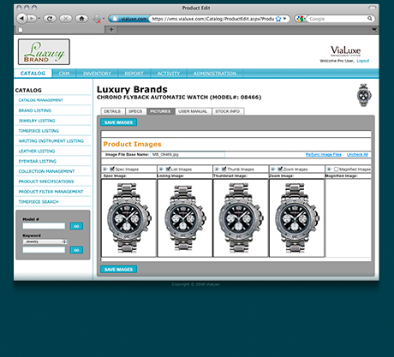Screen dimensions: 394x357
Task: Toggle the Thumb Images checkbox
Action: coord(224,169)
